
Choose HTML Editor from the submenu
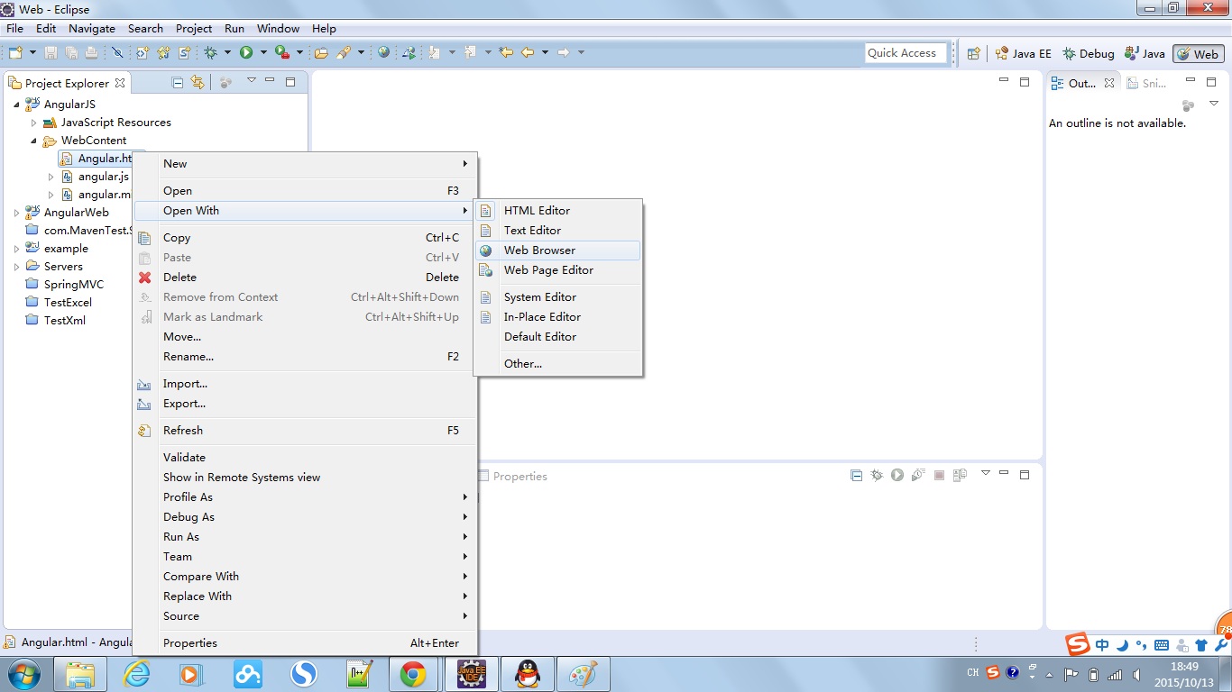point(558,211)
